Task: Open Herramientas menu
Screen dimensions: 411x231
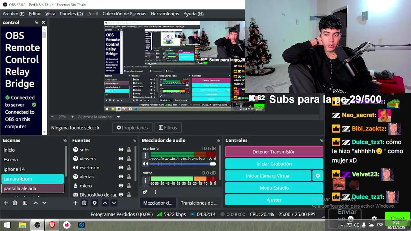Action: click(165, 13)
